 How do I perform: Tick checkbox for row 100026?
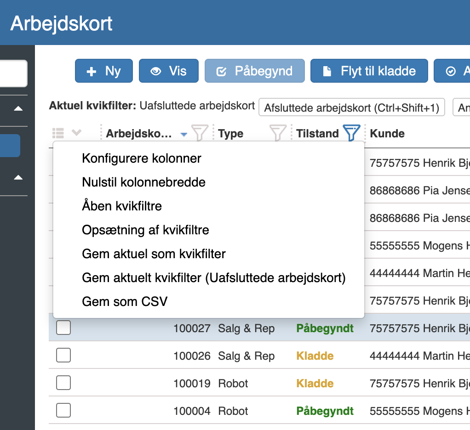point(63,355)
